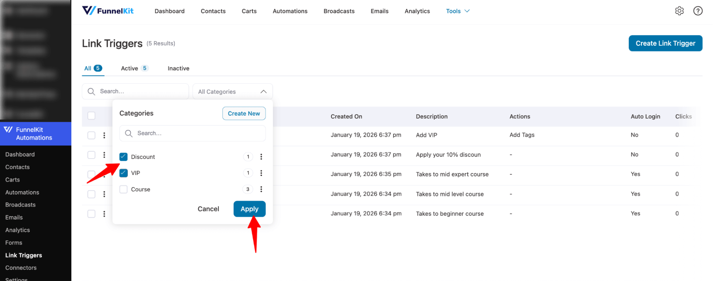713x281 pixels.
Task: Click the Create Link Trigger button
Action: [665, 43]
